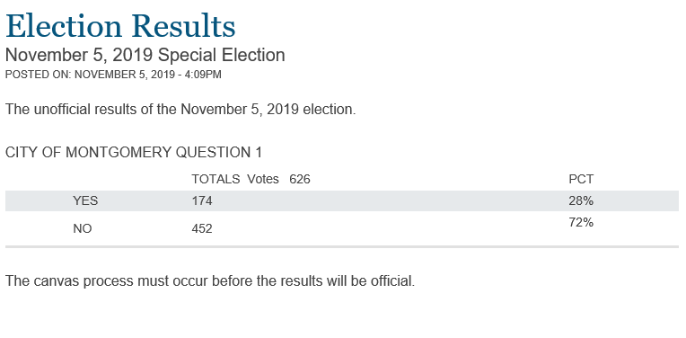Click the canvas process notice sentence
Viewport: 686px width, 338px height.
pyautogui.click(x=210, y=281)
